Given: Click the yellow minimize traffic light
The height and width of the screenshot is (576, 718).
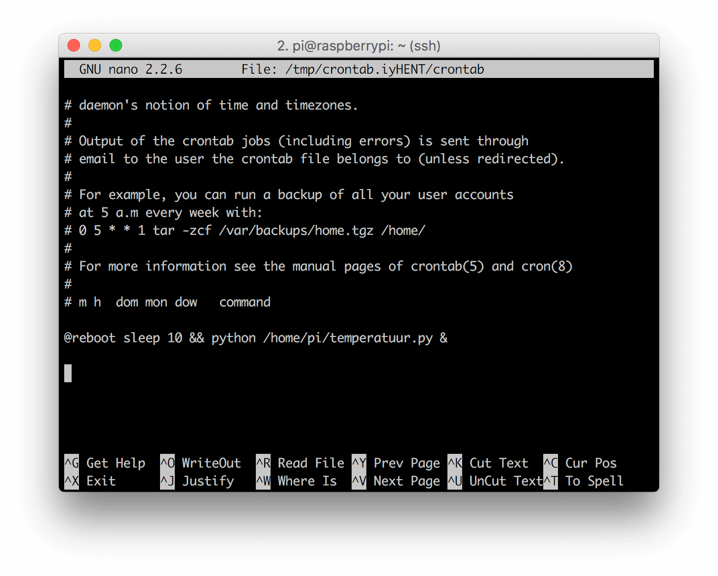Looking at the screenshot, I should (x=95, y=45).
